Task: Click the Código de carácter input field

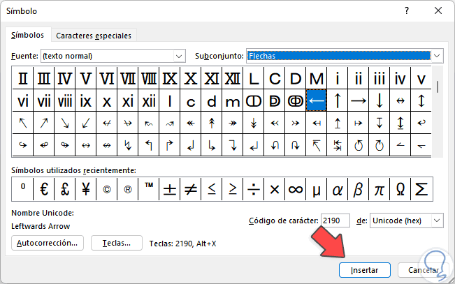Action: (335, 221)
